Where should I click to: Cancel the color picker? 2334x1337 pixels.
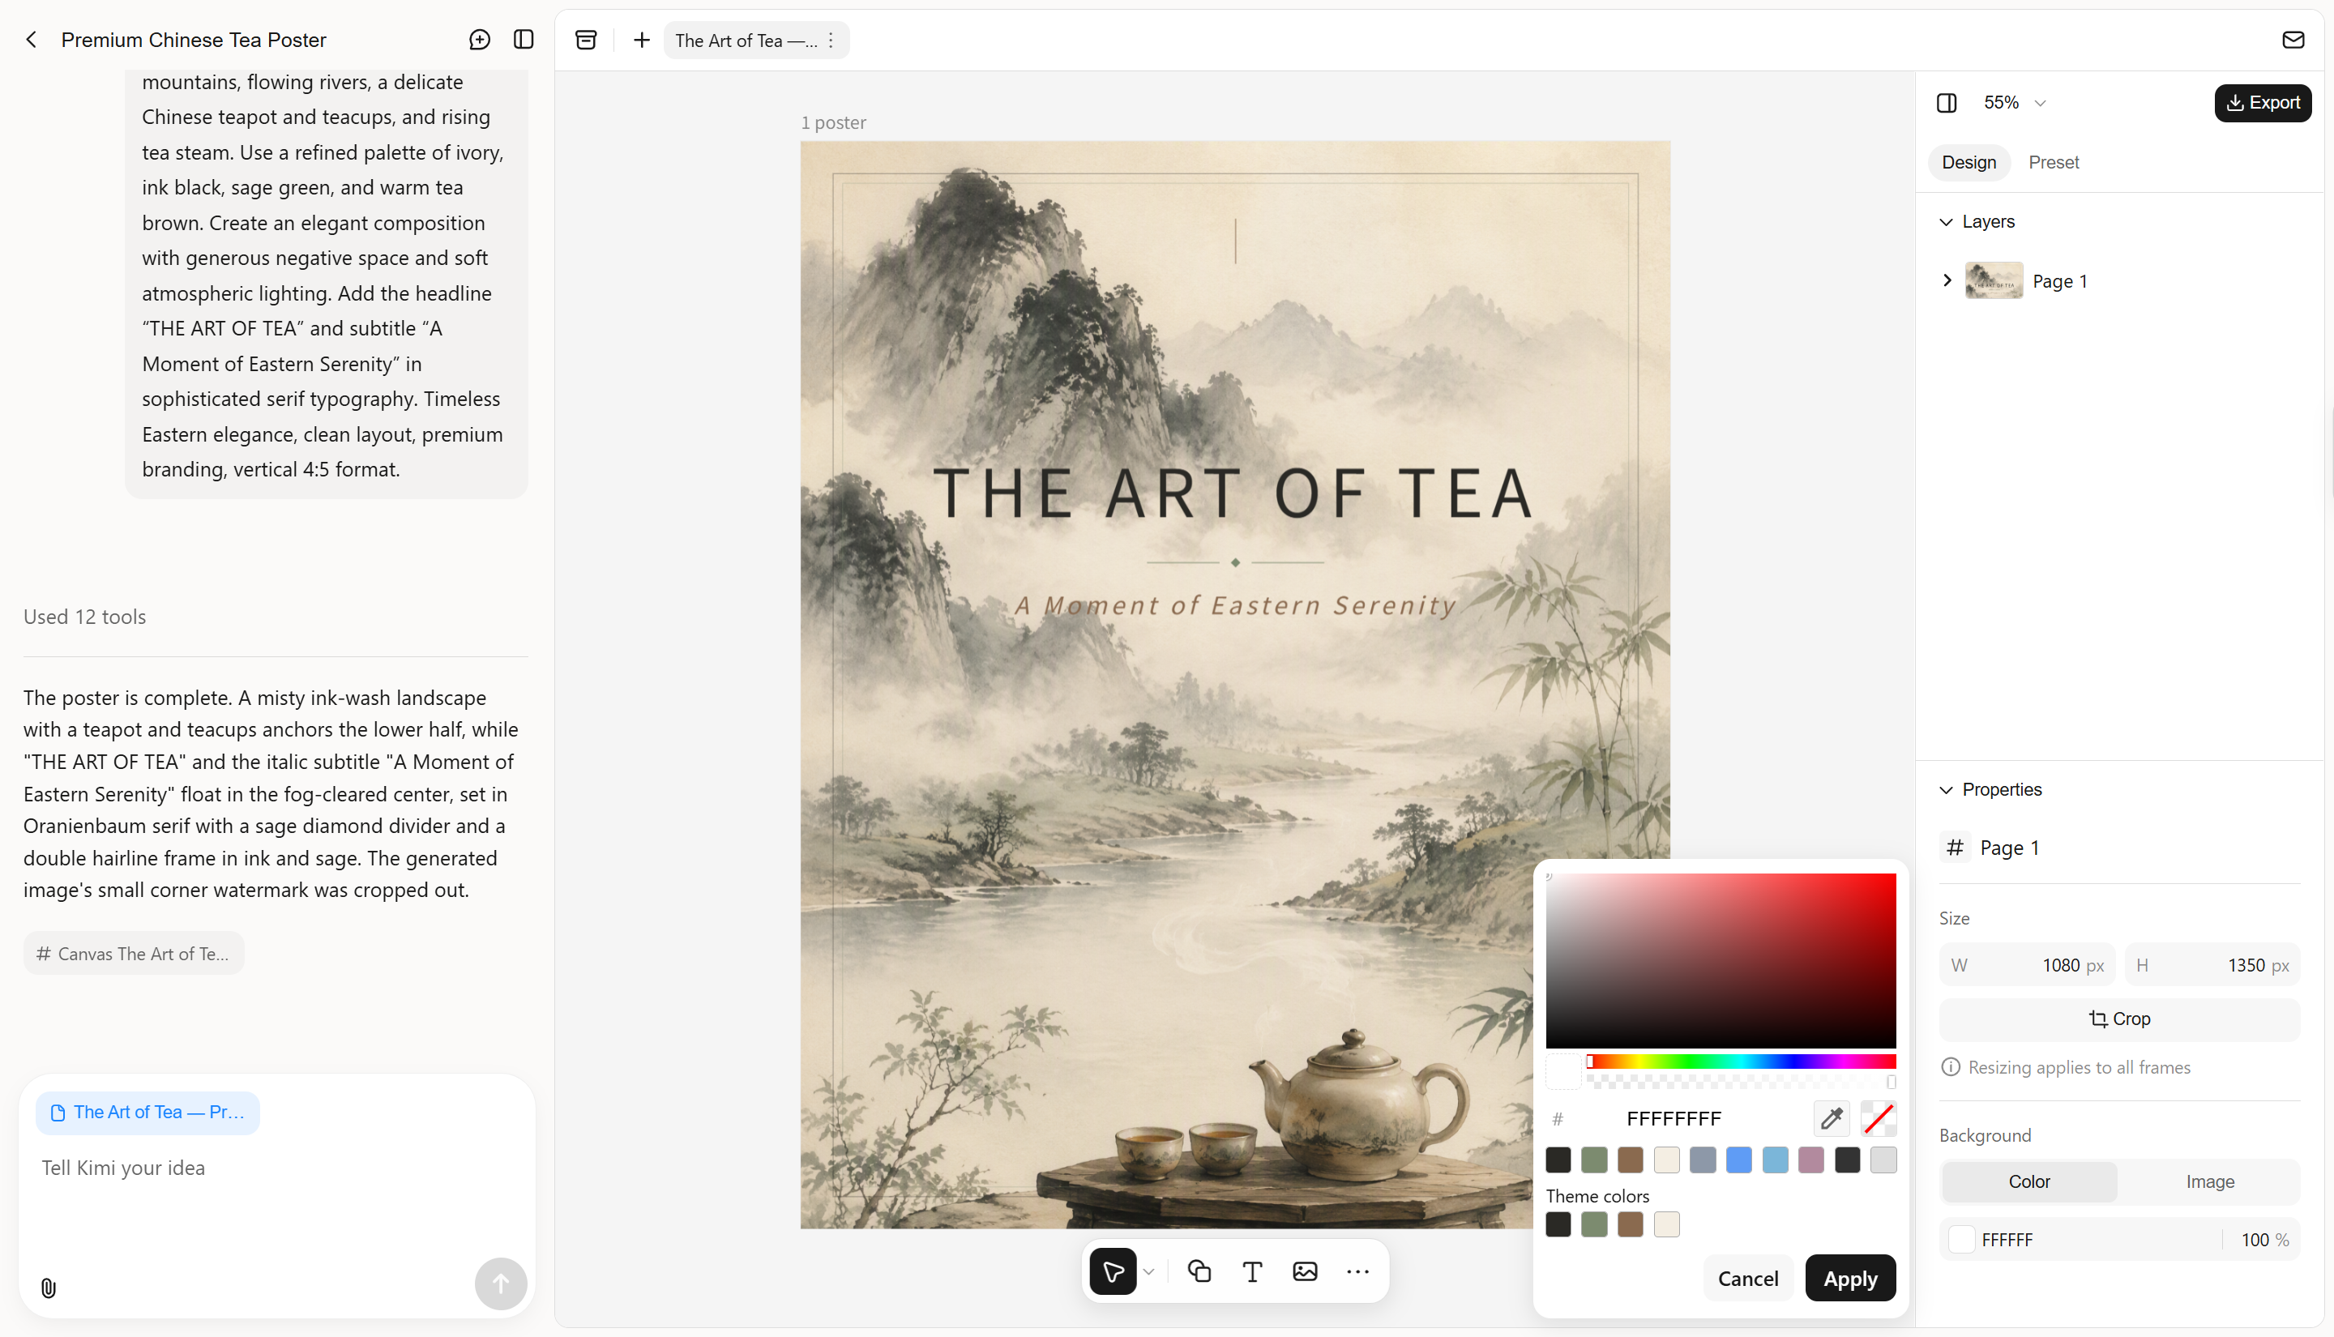coord(1747,1277)
